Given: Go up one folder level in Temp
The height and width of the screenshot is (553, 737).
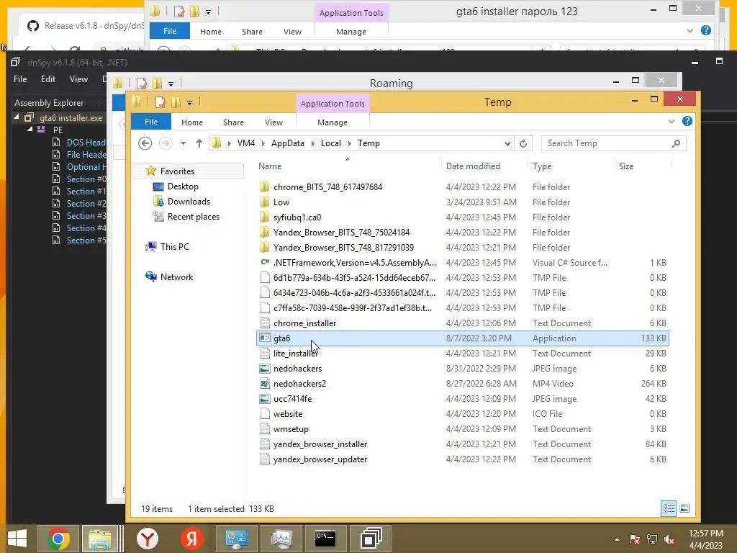Looking at the screenshot, I should (x=199, y=143).
